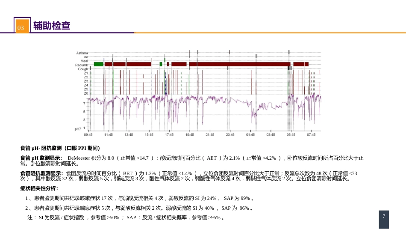Click the "Meal" row label on the chart
The width and height of the screenshot is (406, 229).
click(x=84, y=61)
